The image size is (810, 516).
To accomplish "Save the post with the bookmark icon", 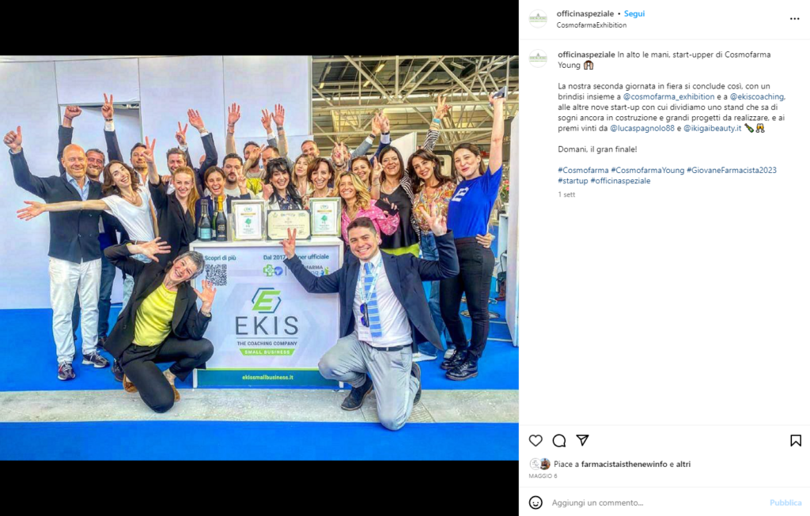I will point(796,440).
